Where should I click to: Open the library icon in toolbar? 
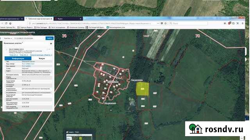225,23
